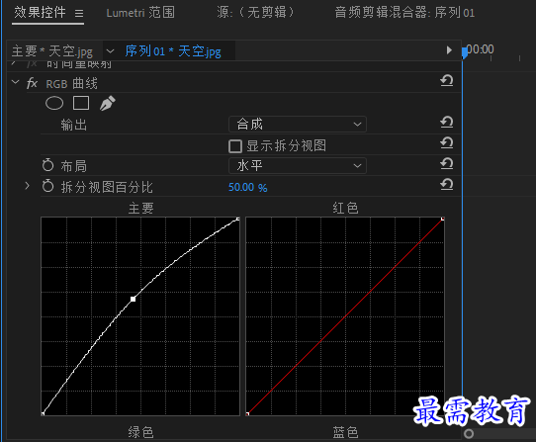Reset the 拆分视图百分比 parameter

pos(446,185)
